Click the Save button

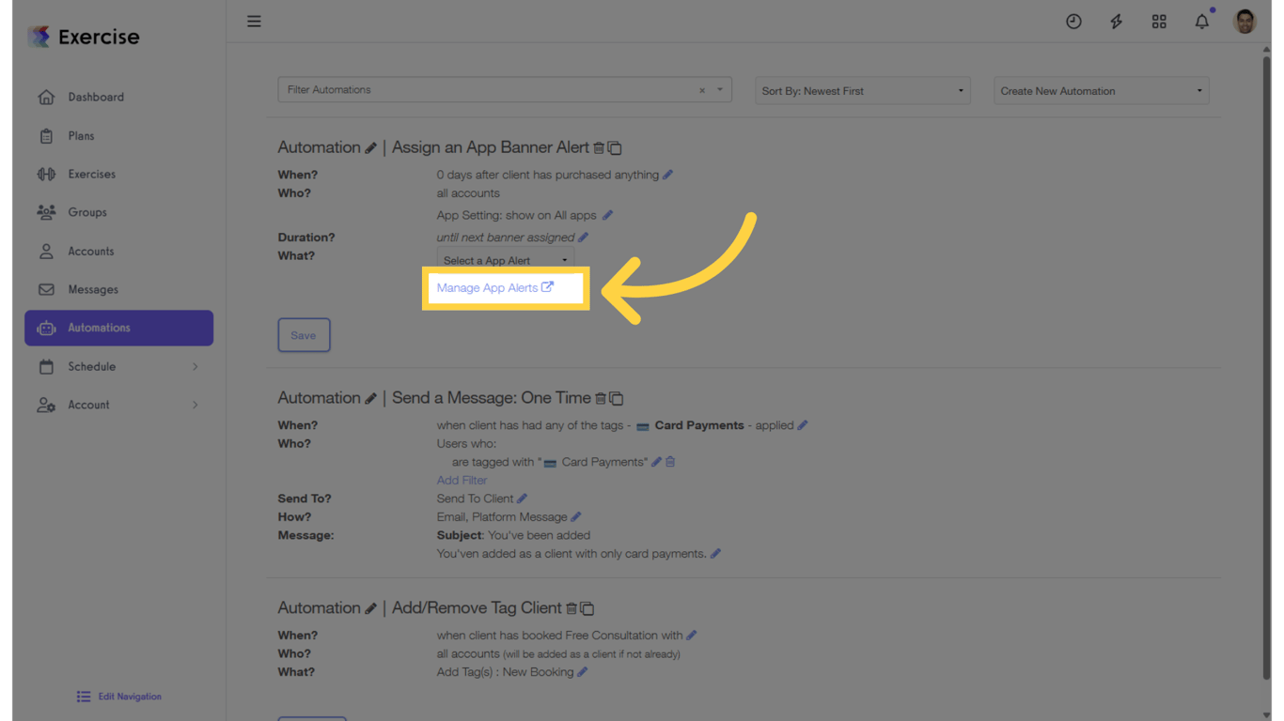click(x=304, y=335)
